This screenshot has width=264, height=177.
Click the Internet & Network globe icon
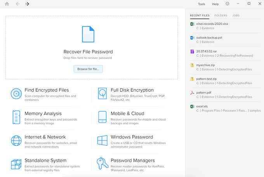16,141
